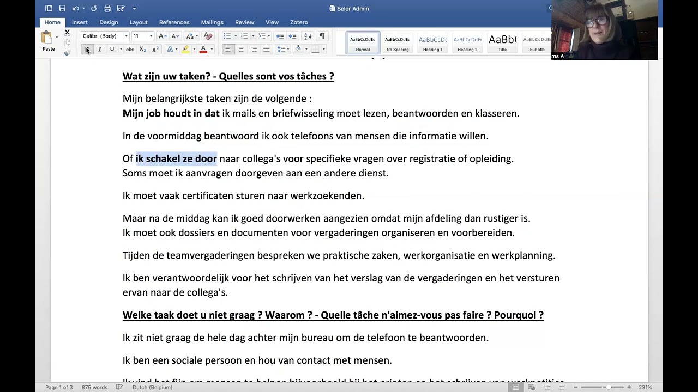Open the font size dropdown showing 11
Screen dimensions: 698x392
(x=151, y=36)
